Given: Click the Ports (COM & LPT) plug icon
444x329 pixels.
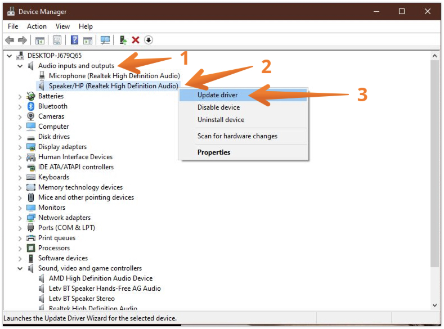Looking at the screenshot, I should (x=30, y=228).
